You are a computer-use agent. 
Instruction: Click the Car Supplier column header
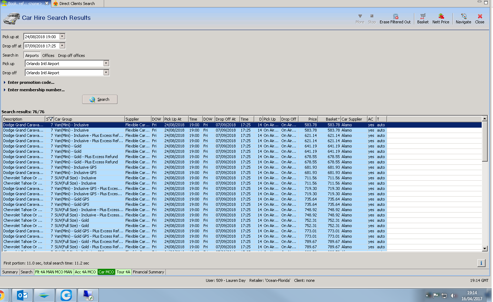[354, 119]
